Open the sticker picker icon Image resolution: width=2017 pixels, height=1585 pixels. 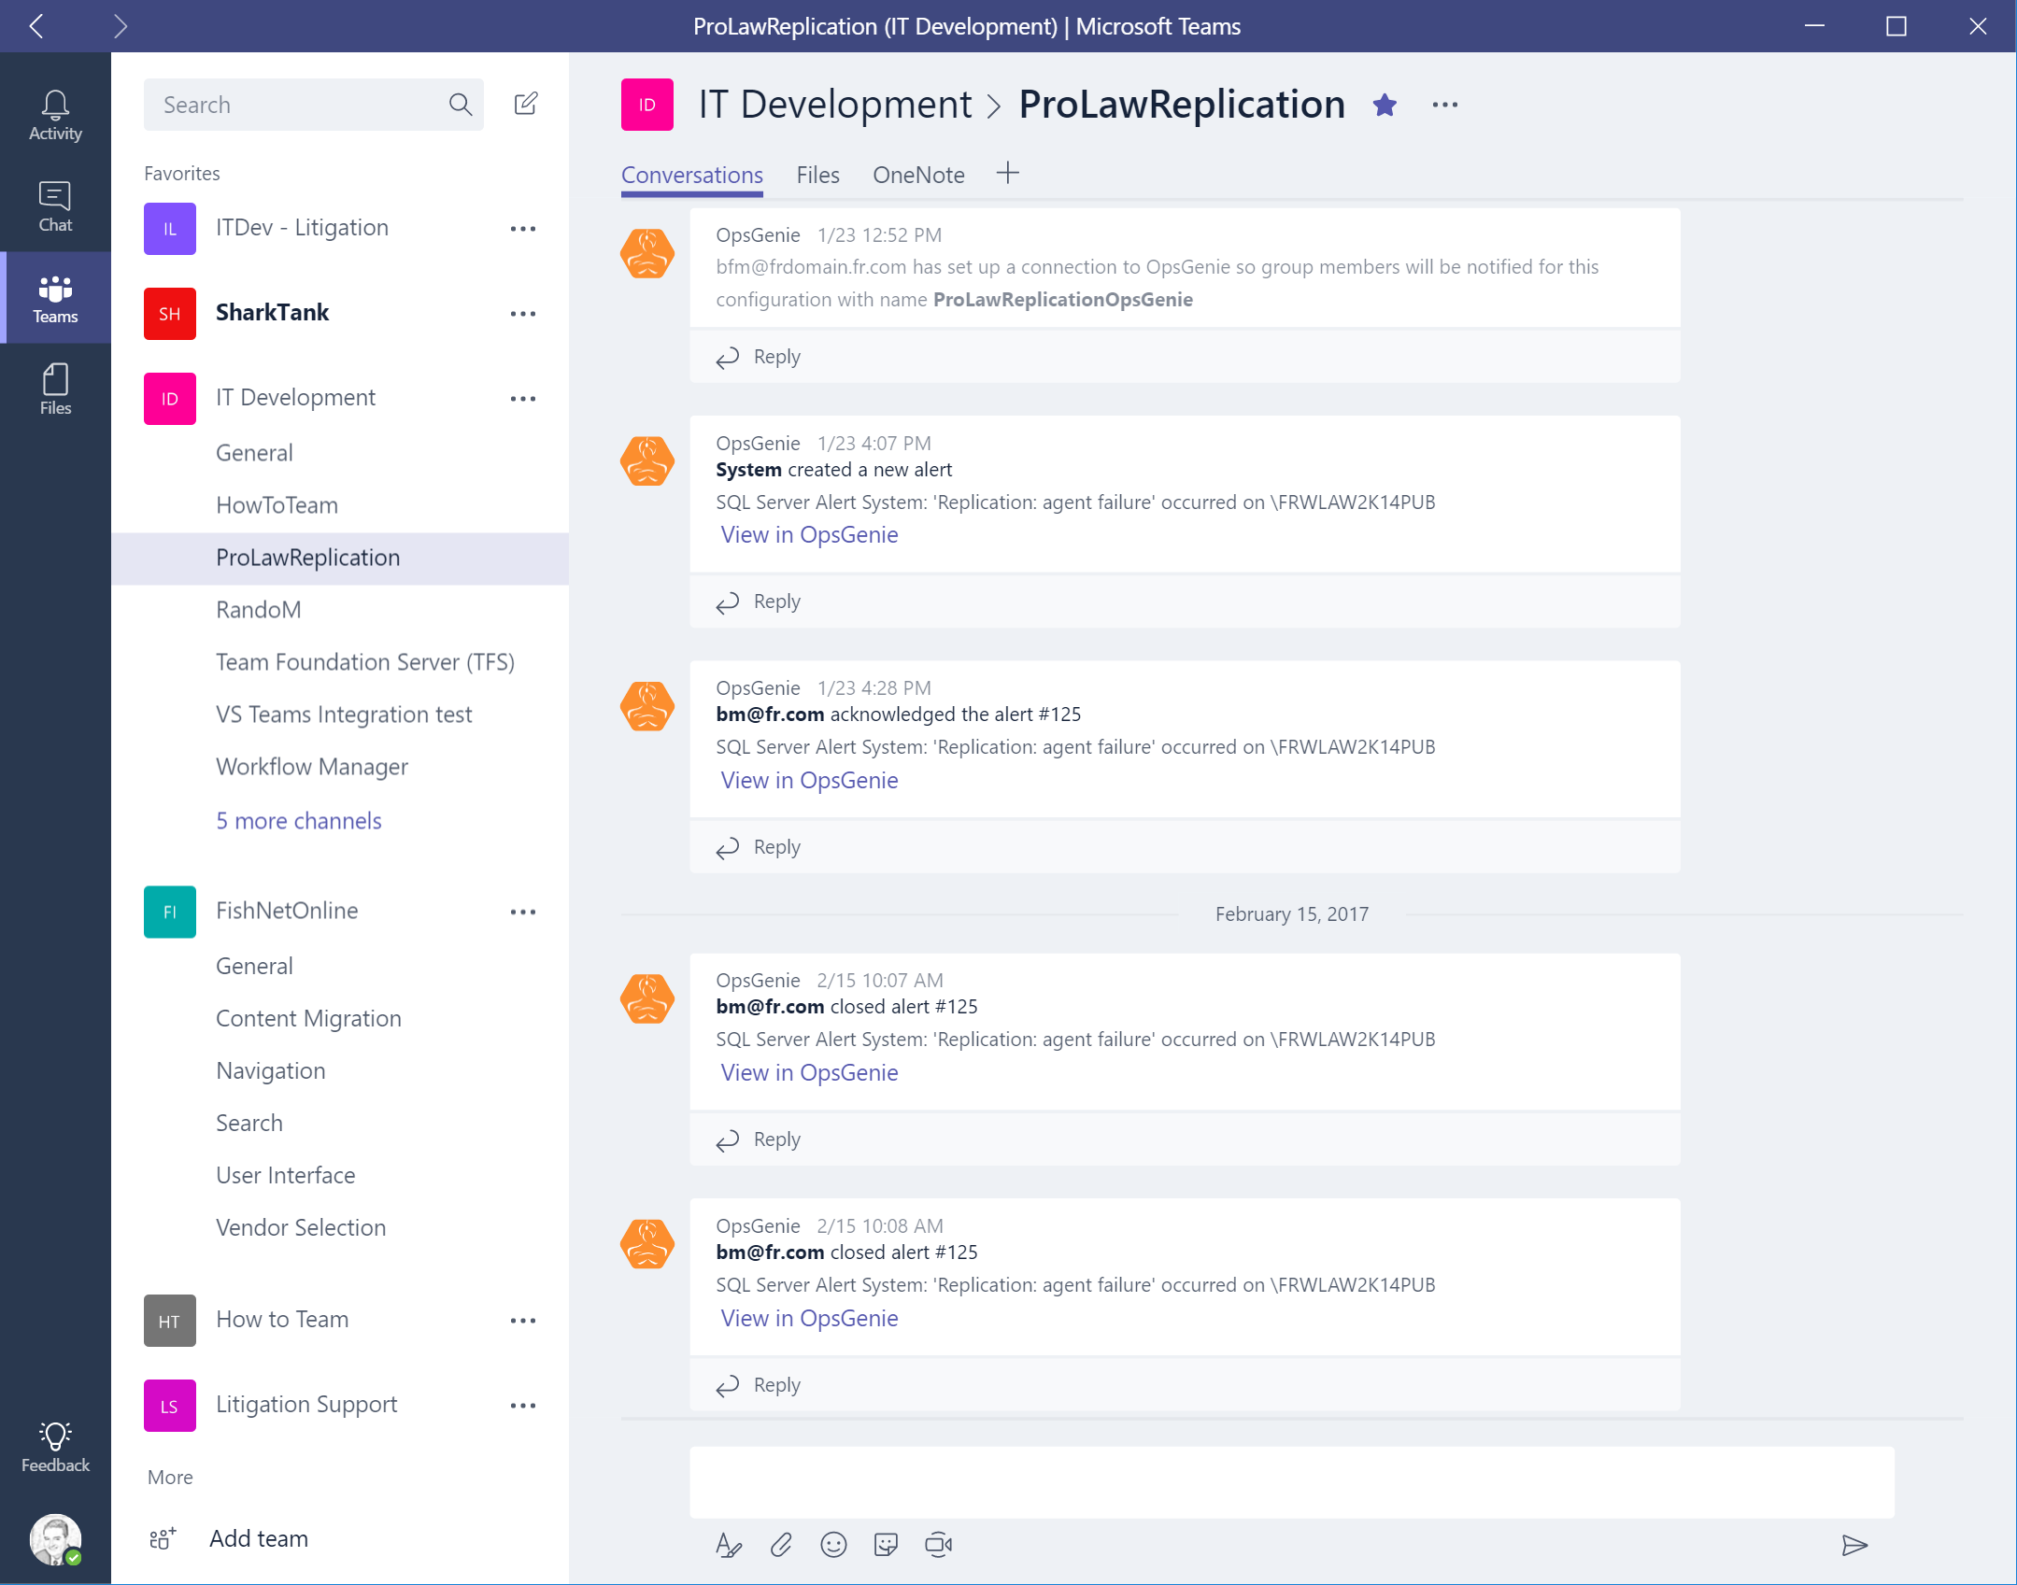pos(886,1545)
